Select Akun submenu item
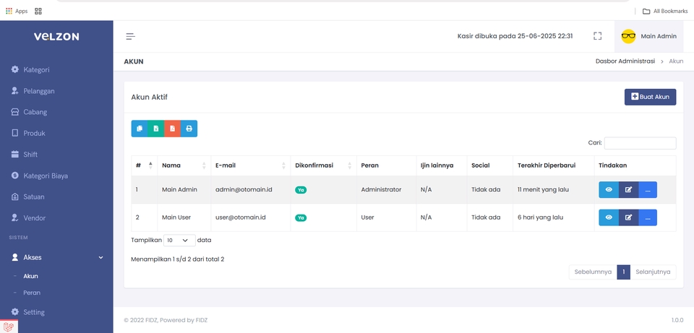Image resolution: width=694 pixels, height=333 pixels. pyautogui.click(x=30, y=276)
